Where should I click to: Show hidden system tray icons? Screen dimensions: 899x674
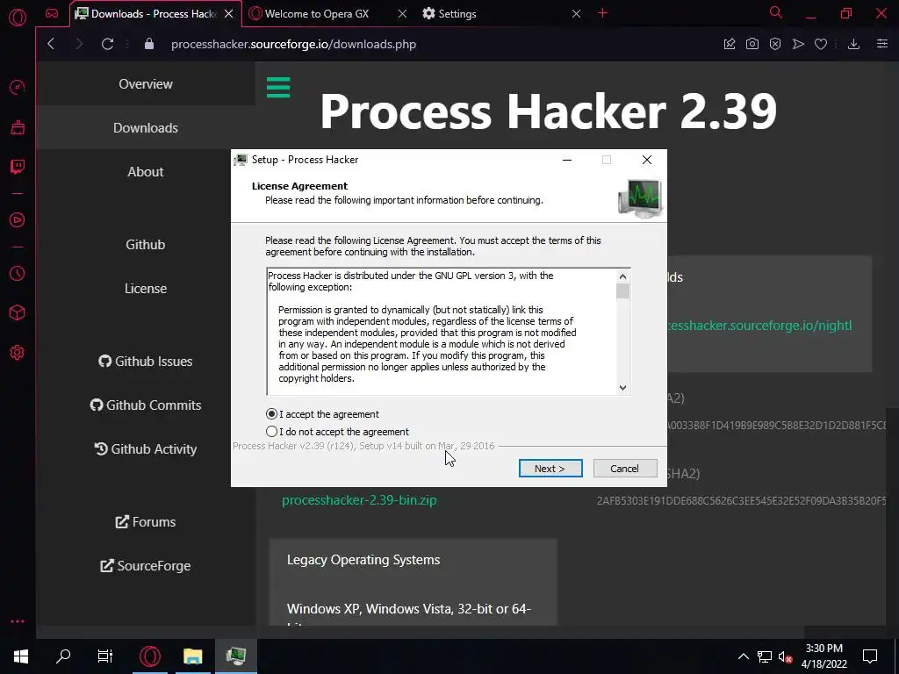pos(743,656)
